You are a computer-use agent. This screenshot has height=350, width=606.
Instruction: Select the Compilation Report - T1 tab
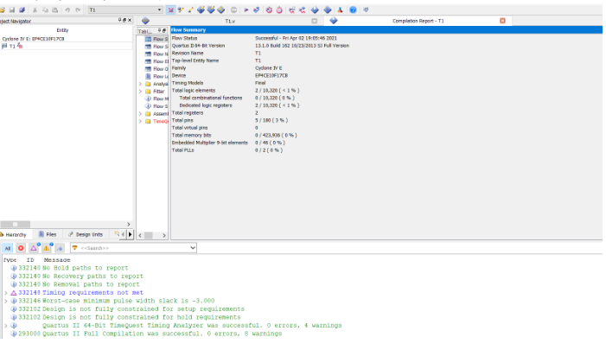418,22
